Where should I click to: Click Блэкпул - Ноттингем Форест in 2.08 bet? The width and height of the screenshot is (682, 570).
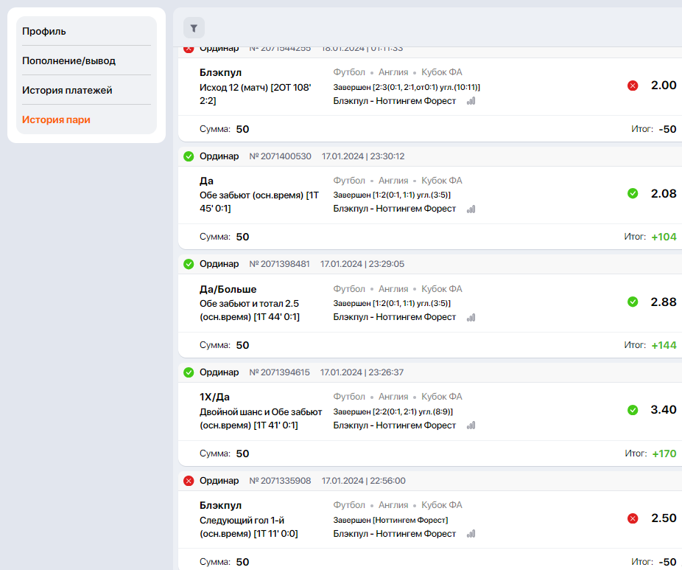(x=395, y=209)
